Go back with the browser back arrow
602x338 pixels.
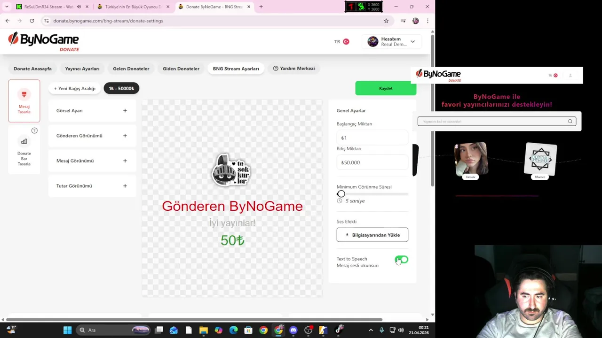click(8, 21)
